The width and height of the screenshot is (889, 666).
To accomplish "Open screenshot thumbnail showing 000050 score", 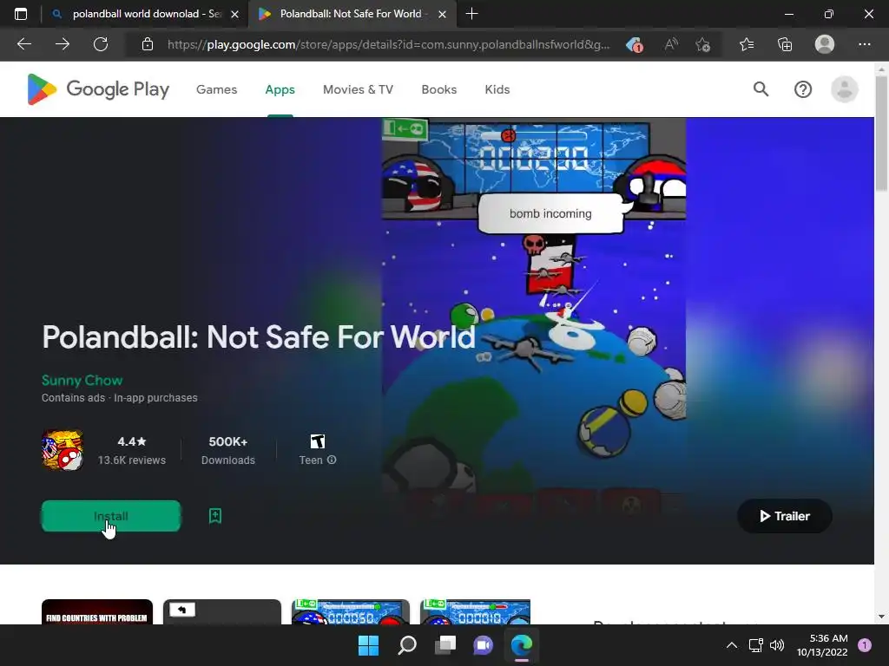I will click(351, 611).
